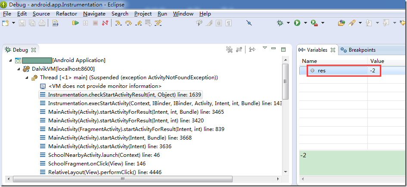
Task: Click the Suspend pause icon
Action: click(85, 23)
